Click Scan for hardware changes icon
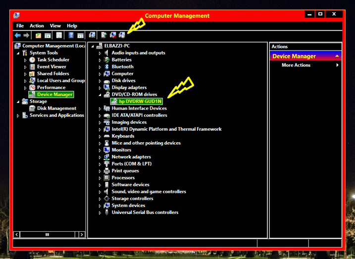Viewport: 355px width, 259px height. coord(92,35)
